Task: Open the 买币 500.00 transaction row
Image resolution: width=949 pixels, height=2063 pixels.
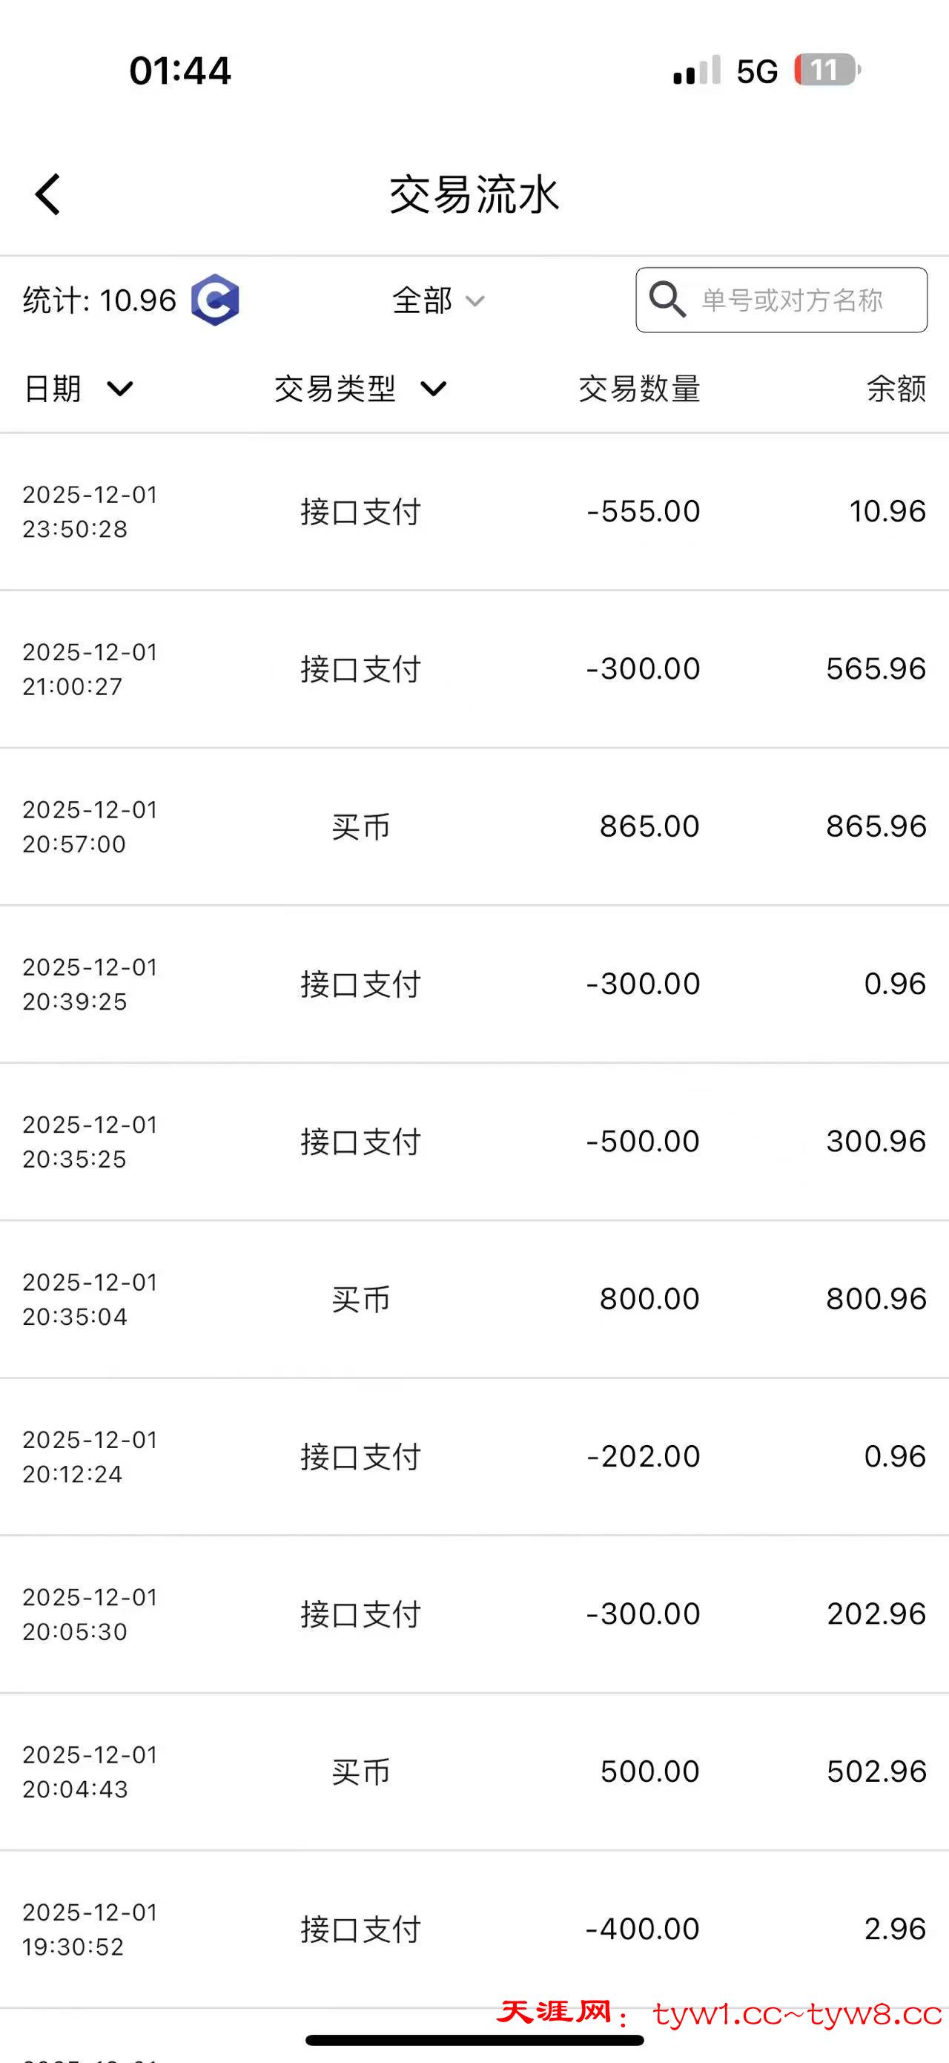Action: (474, 1771)
